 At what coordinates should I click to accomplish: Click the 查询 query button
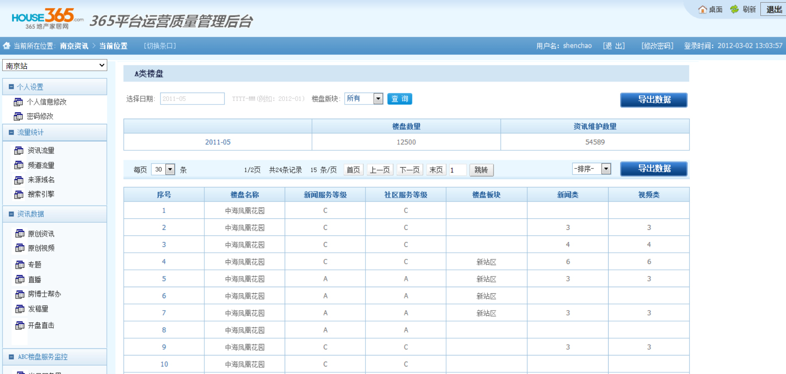[x=400, y=99]
